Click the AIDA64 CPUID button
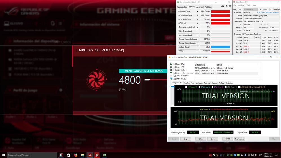The height and width of the screenshot is (158, 281). [228, 139]
